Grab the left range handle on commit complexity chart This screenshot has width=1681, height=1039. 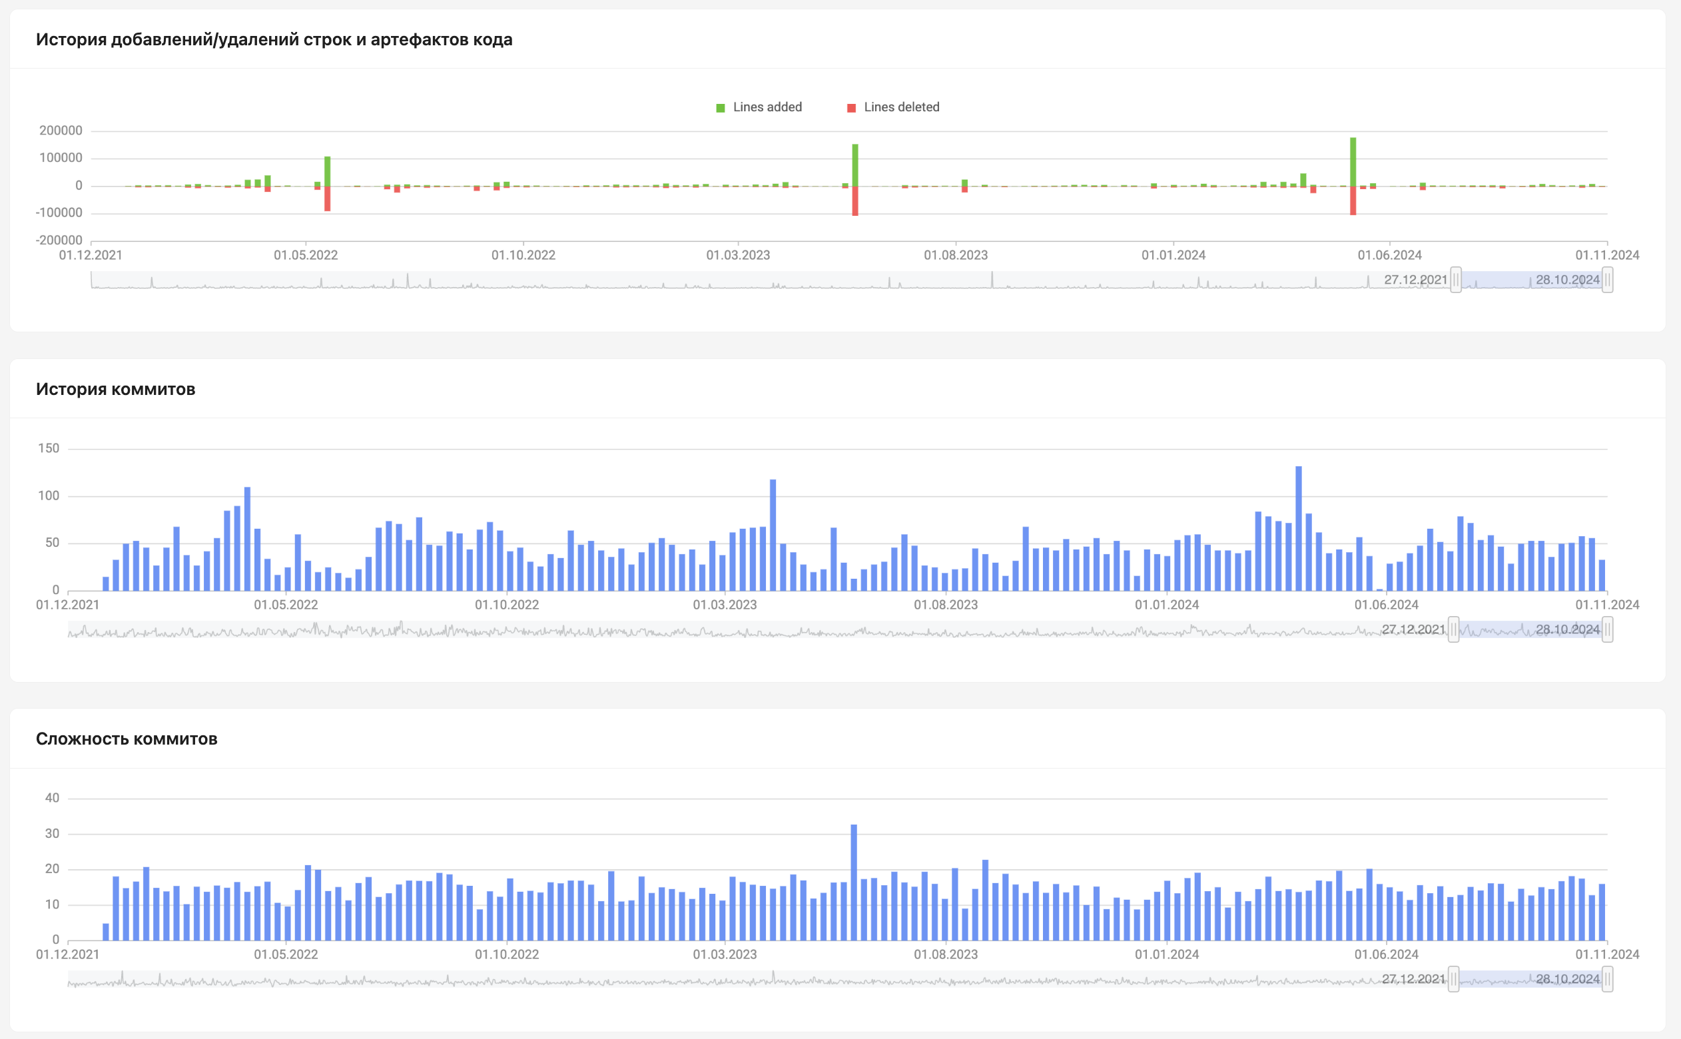click(1454, 979)
